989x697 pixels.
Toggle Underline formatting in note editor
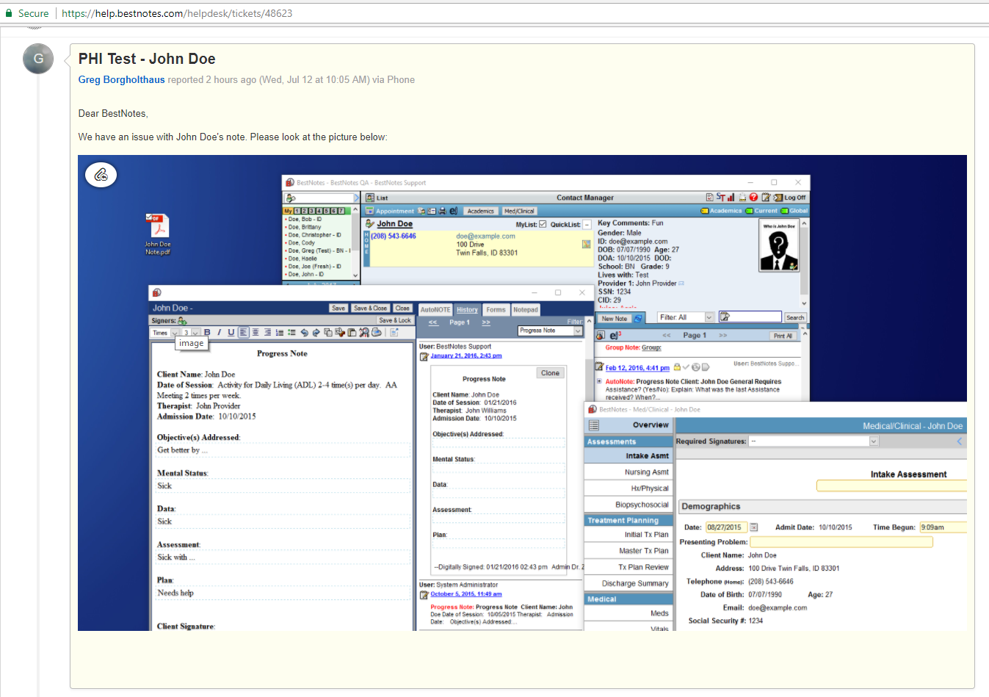231,333
